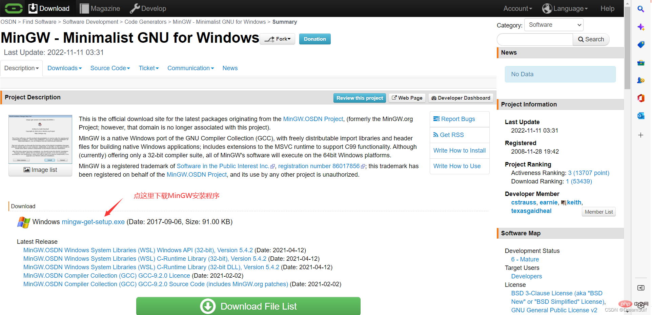
Task: Download mingw-get-setup.exe link
Action: pyautogui.click(x=93, y=222)
